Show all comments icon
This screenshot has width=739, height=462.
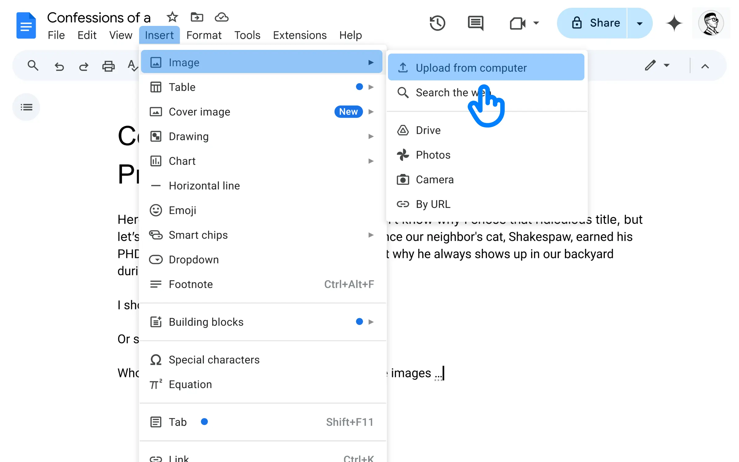(x=475, y=23)
